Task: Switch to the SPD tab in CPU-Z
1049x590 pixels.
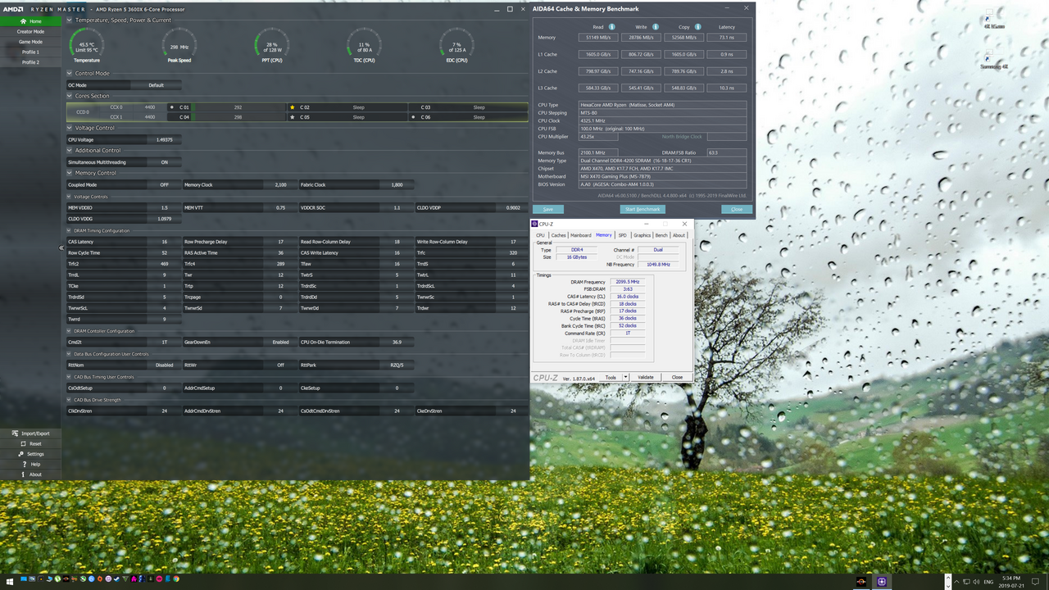Action: tap(622, 235)
